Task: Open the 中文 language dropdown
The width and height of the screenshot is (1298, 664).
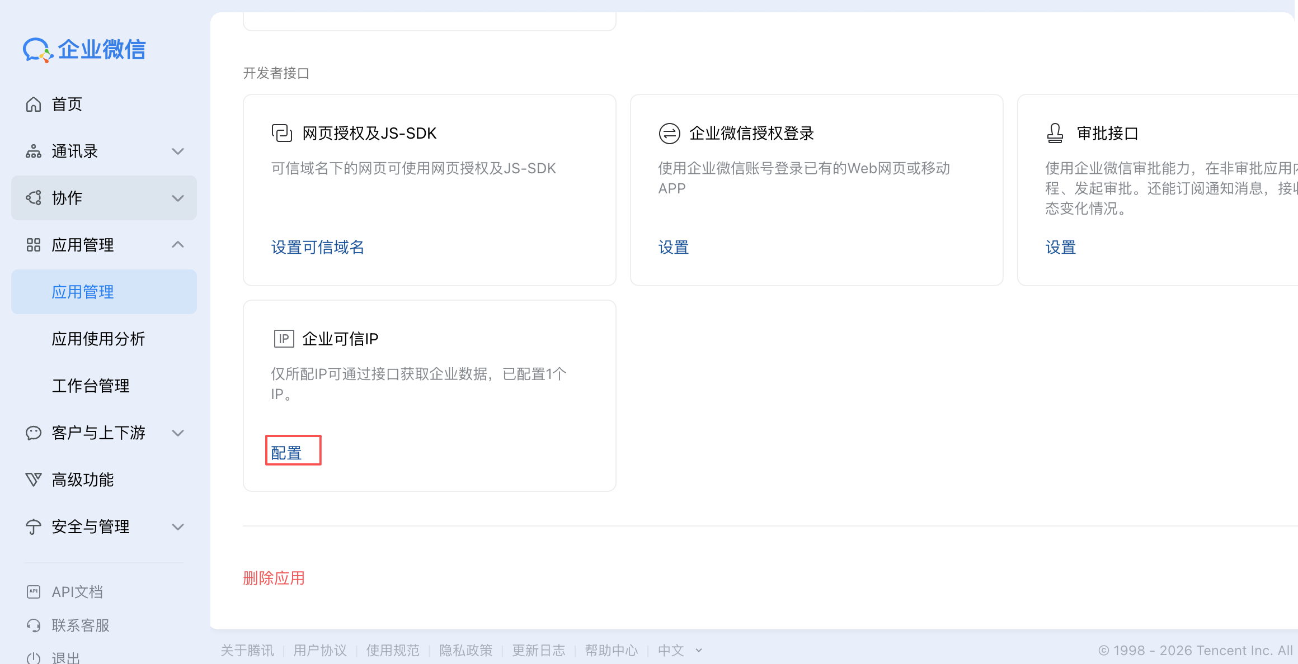Action: click(x=679, y=650)
